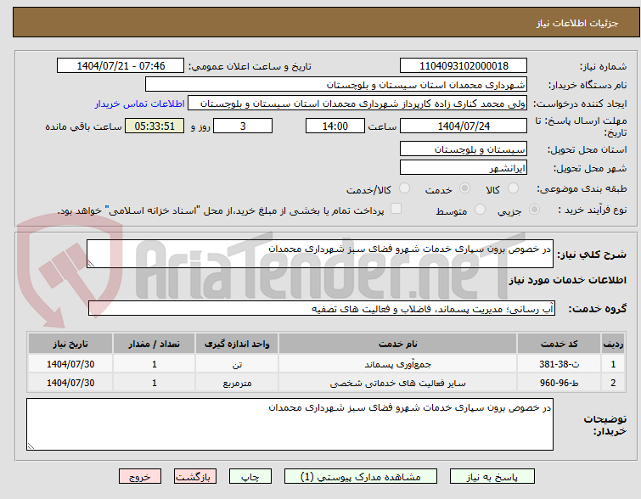Click the توضیحات خریدار text area
The height and width of the screenshot is (499, 641).
tap(290, 424)
